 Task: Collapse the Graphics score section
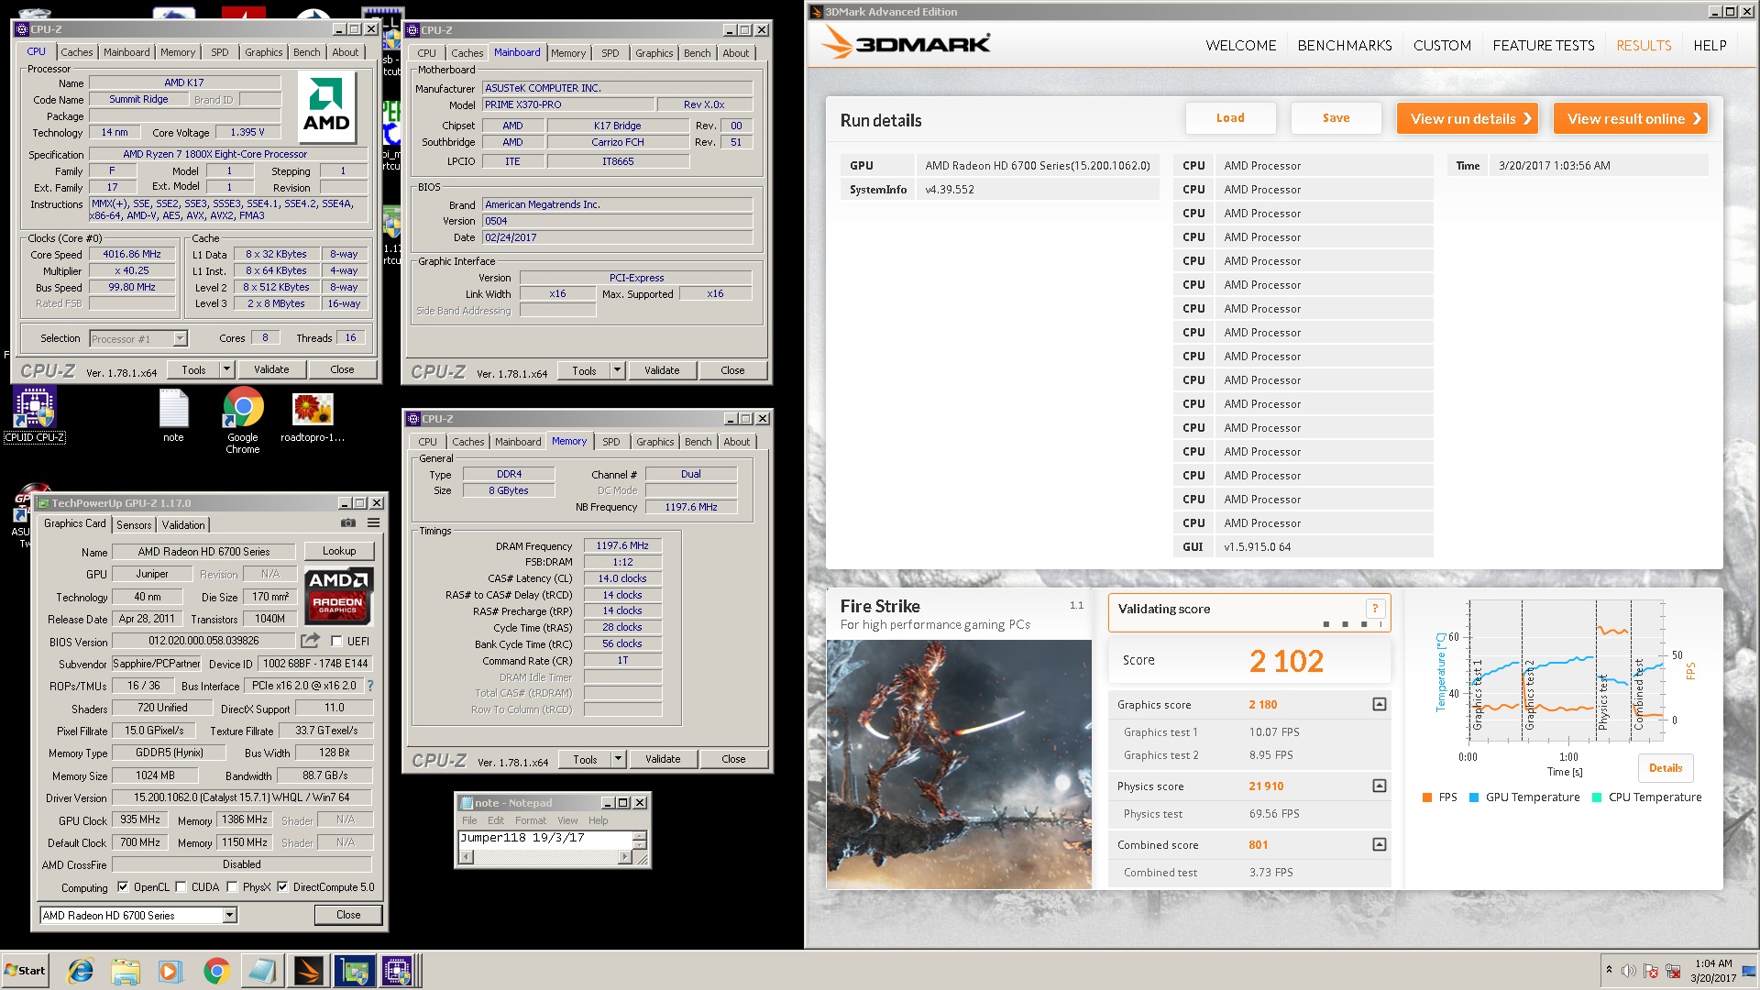pos(1379,704)
